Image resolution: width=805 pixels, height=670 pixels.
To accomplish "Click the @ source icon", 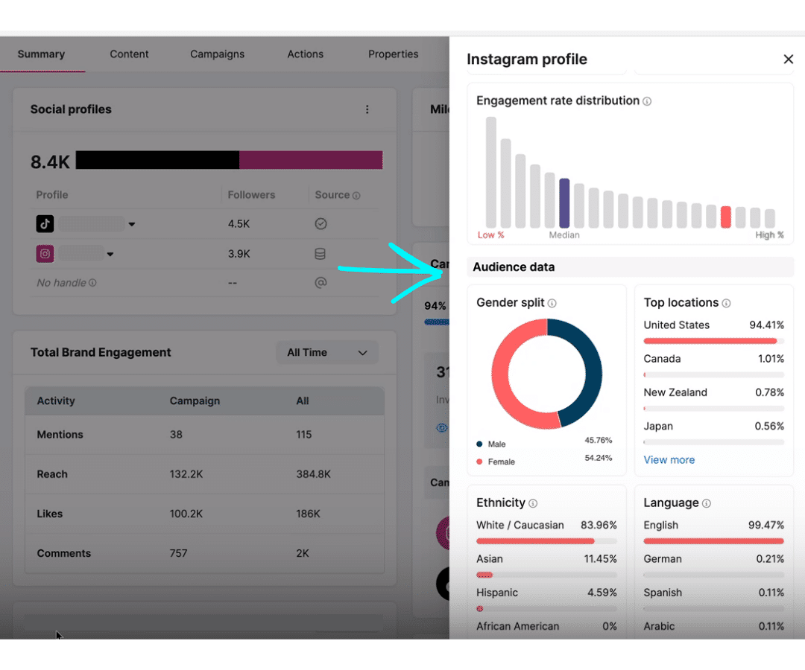I will click(321, 283).
